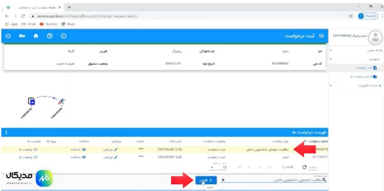This screenshot has width=384, height=191.
Task: Click the Paused profile button in Chrome
Action: click(x=368, y=16)
